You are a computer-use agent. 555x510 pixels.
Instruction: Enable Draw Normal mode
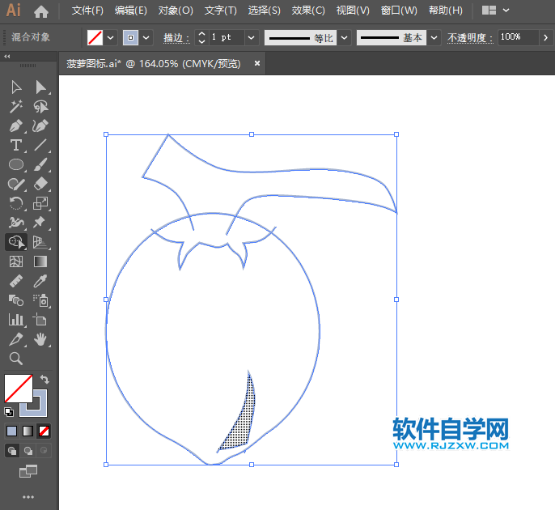click(x=12, y=451)
